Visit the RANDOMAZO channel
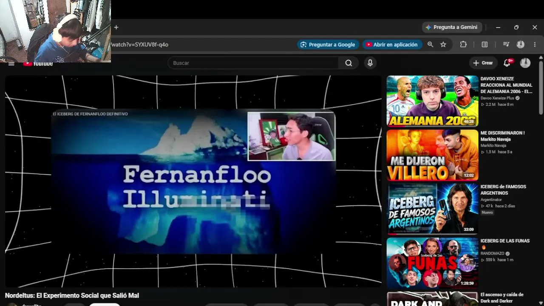The image size is (544, 306). click(x=493, y=254)
